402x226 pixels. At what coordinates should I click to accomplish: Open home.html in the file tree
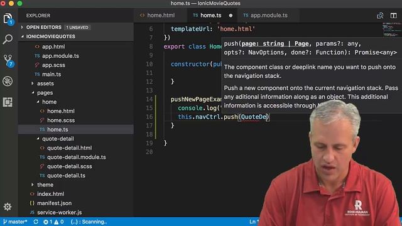(61, 111)
